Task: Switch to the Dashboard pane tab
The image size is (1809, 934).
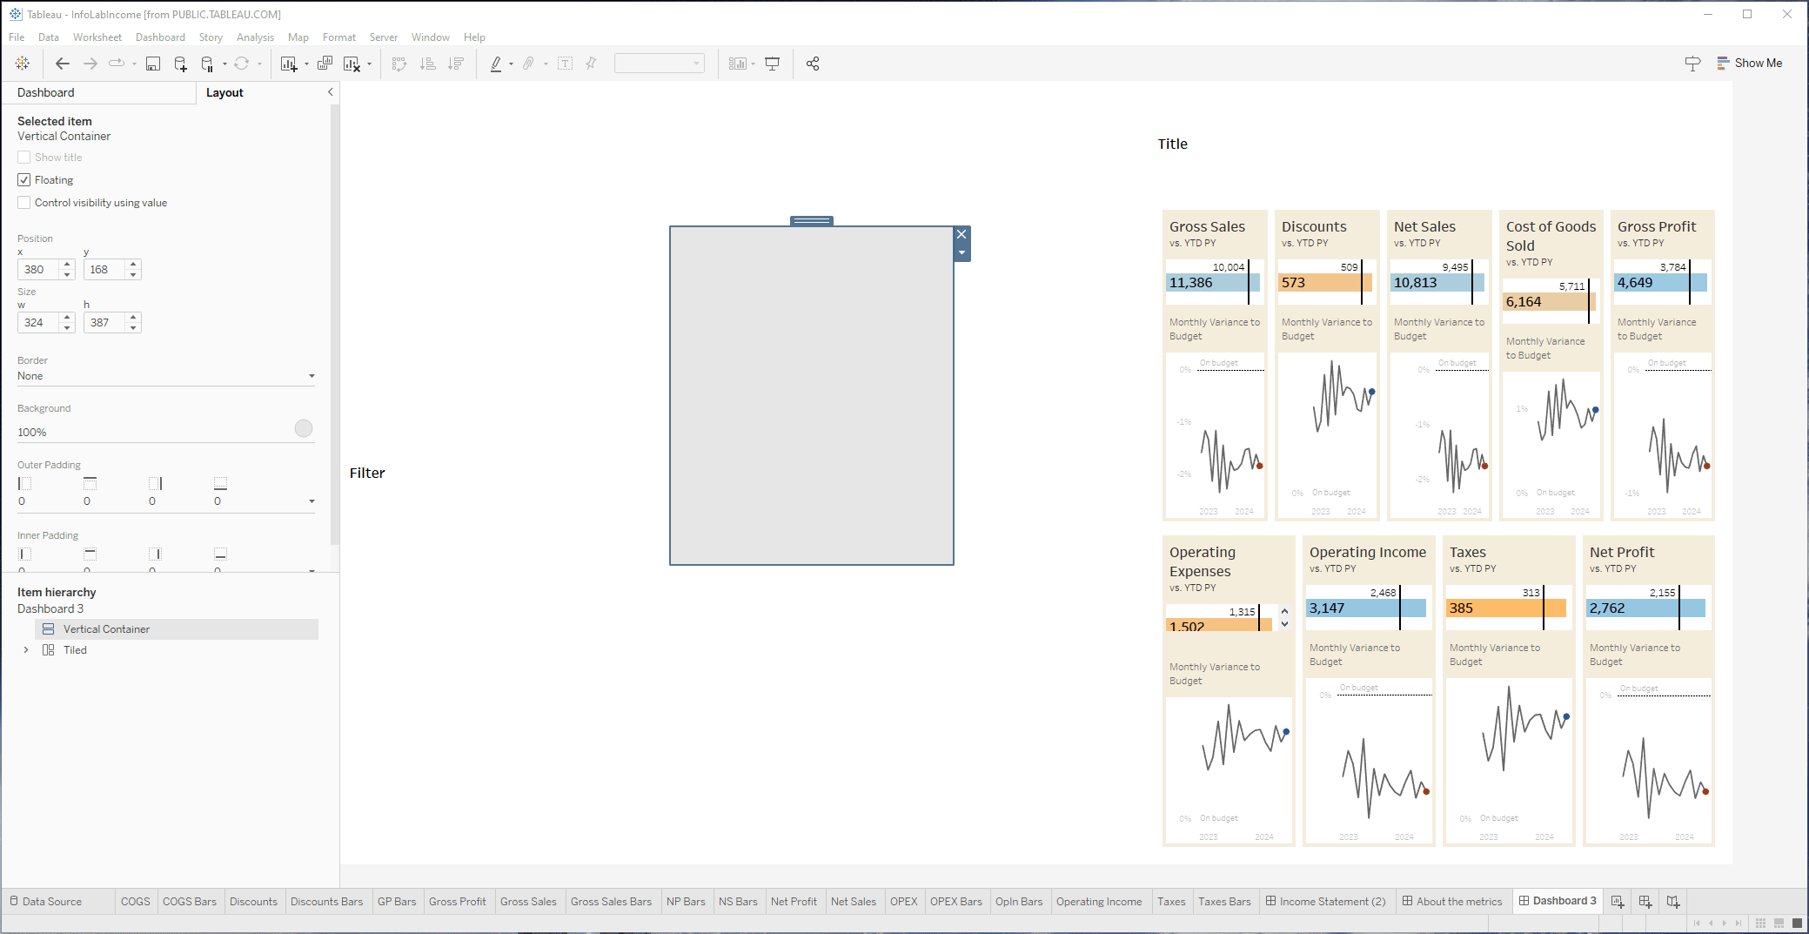Action: (46, 92)
